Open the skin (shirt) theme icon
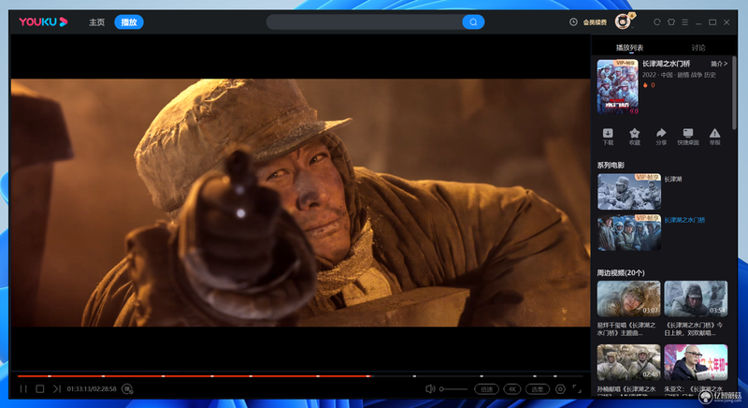Viewport: 748px width, 408px height. pos(671,22)
